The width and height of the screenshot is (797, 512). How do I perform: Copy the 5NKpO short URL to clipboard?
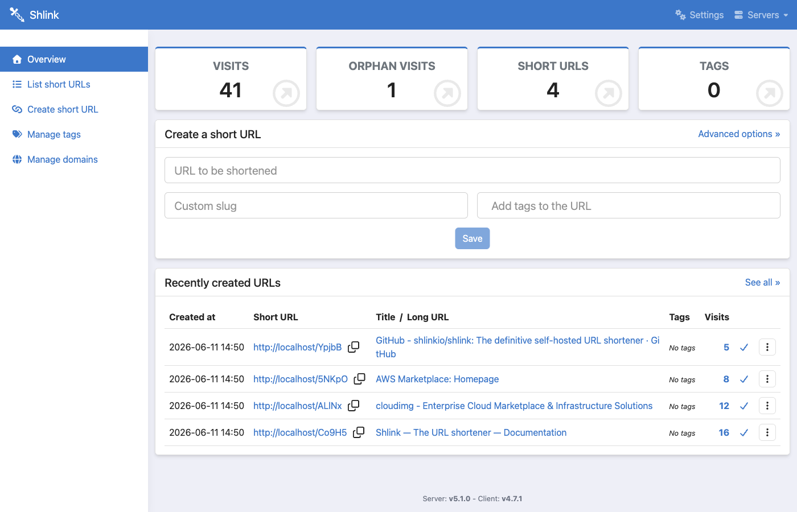[360, 379]
